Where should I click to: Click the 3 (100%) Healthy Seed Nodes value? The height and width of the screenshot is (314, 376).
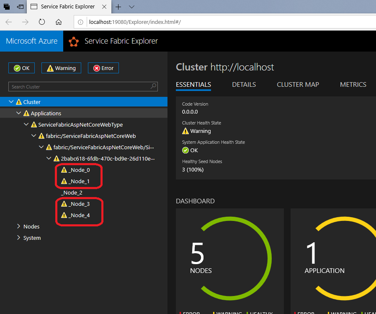tap(193, 170)
